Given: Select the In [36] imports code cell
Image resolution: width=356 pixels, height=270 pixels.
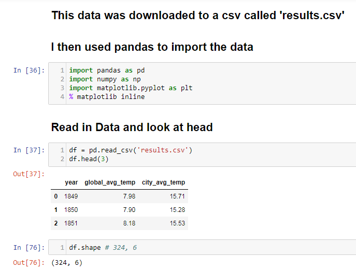Looking at the screenshot, I should tap(202, 83).
